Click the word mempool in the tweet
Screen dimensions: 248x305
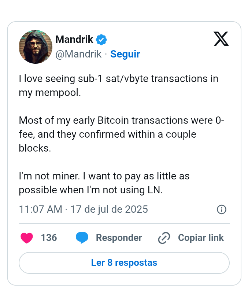(x=58, y=93)
